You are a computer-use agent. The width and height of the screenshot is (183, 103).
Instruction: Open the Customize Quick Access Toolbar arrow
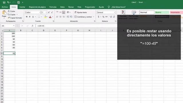pos(23,3)
